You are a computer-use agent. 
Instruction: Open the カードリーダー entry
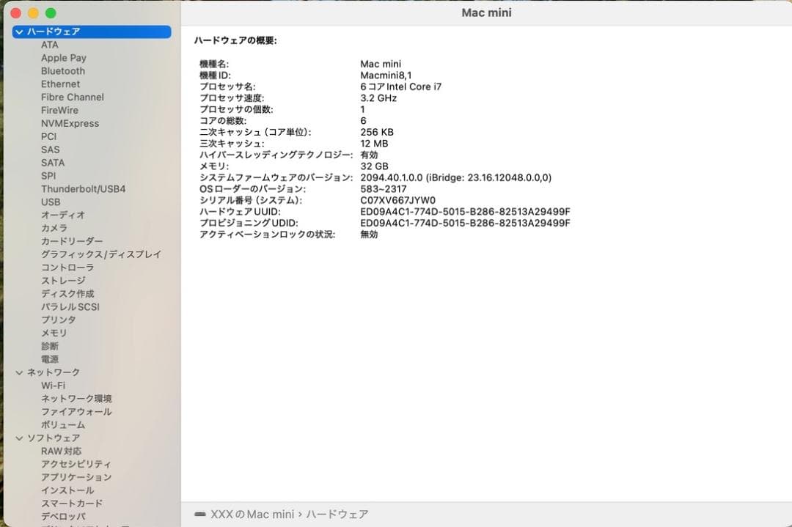click(72, 242)
